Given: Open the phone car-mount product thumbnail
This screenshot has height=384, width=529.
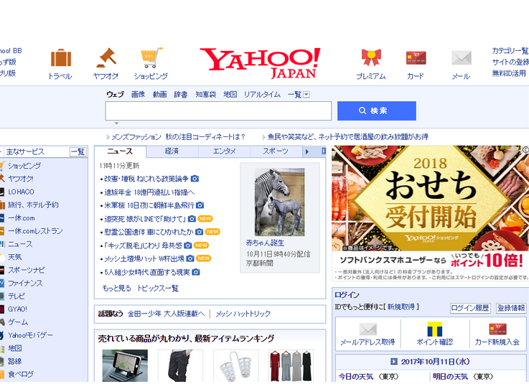Looking at the screenshot, I should pyautogui.click(x=125, y=366).
